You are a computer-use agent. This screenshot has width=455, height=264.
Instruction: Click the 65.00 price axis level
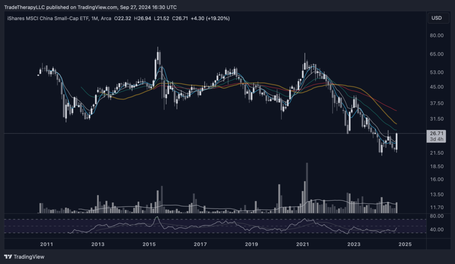point(435,54)
